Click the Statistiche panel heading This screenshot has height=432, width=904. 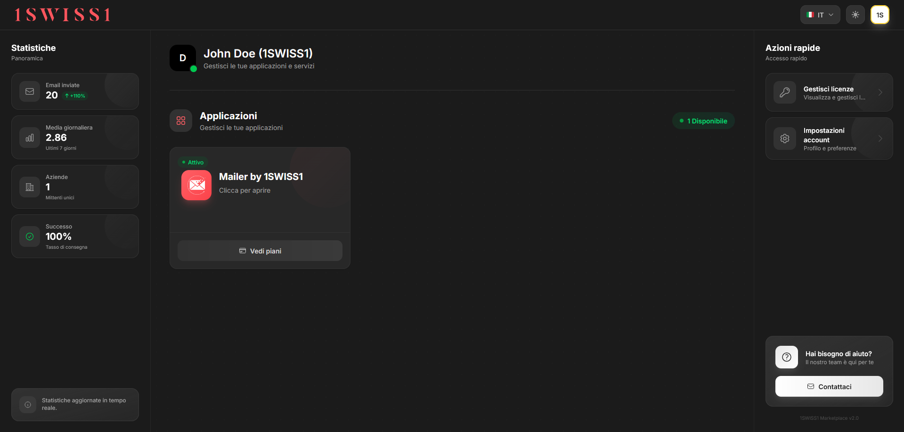coord(33,48)
